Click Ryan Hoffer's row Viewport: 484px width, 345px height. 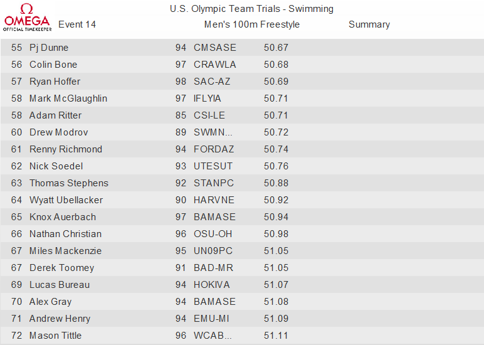click(242, 82)
